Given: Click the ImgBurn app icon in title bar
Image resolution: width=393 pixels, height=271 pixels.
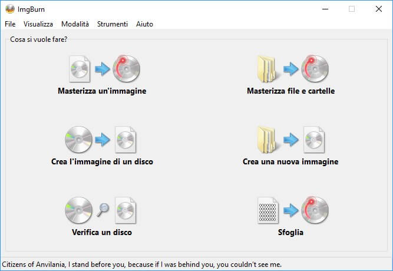Looking at the screenshot, I should point(9,9).
